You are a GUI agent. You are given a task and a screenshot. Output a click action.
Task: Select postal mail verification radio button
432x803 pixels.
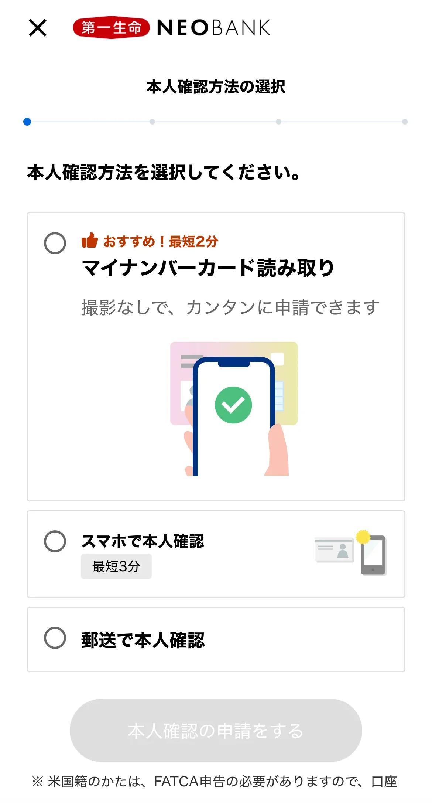[x=55, y=638]
